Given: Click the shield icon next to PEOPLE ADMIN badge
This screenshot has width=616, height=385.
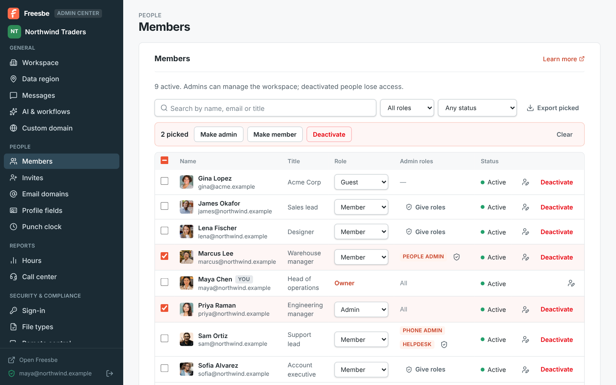Looking at the screenshot, I should tap(457, 257).
